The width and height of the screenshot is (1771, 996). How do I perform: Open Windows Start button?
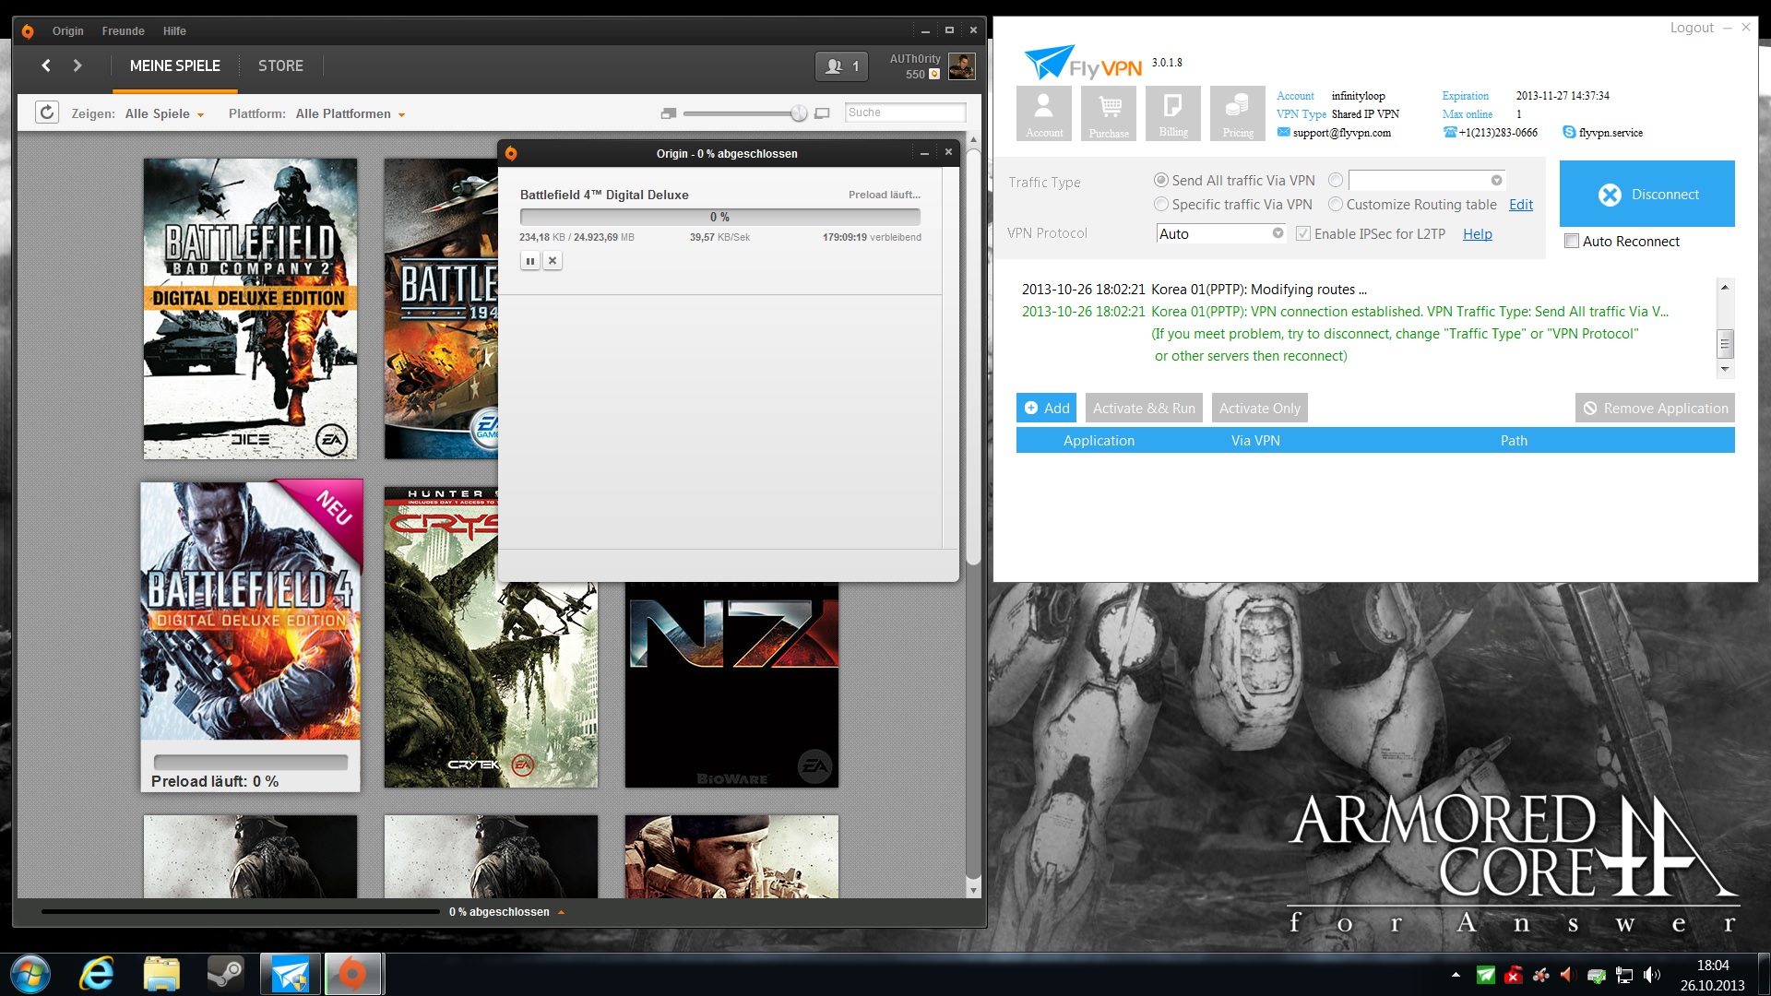click(30, 974)
